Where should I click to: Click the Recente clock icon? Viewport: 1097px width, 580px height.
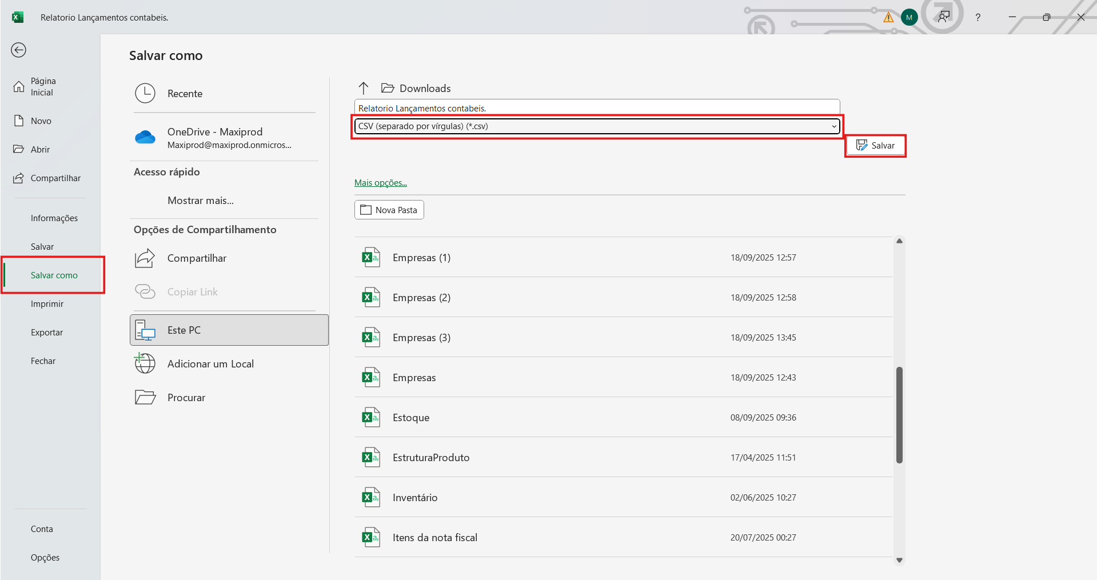coord(145,93)
